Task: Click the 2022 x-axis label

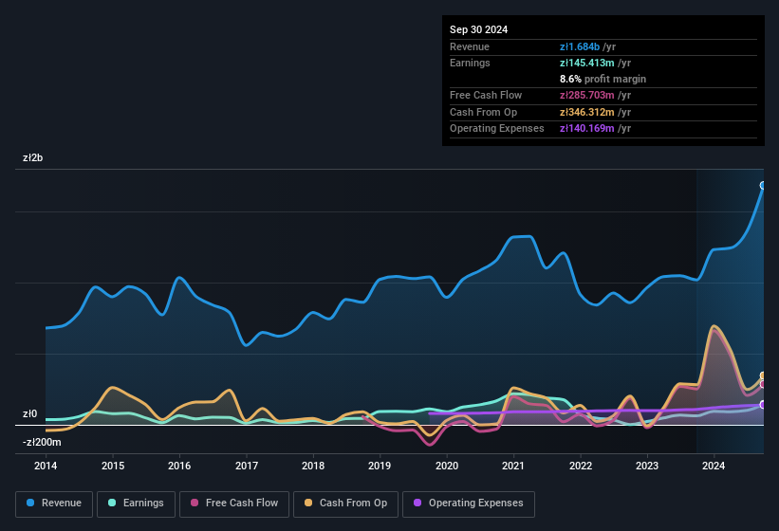Action: (581, 466)
